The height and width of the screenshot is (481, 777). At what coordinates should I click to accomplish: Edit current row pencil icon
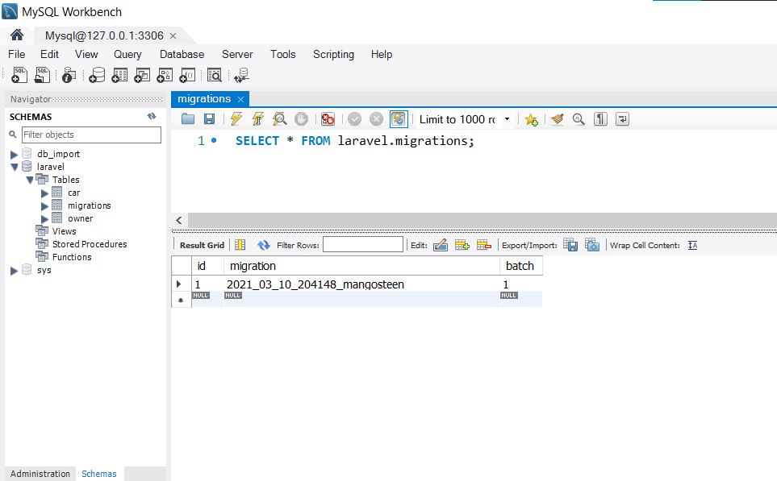440,245
